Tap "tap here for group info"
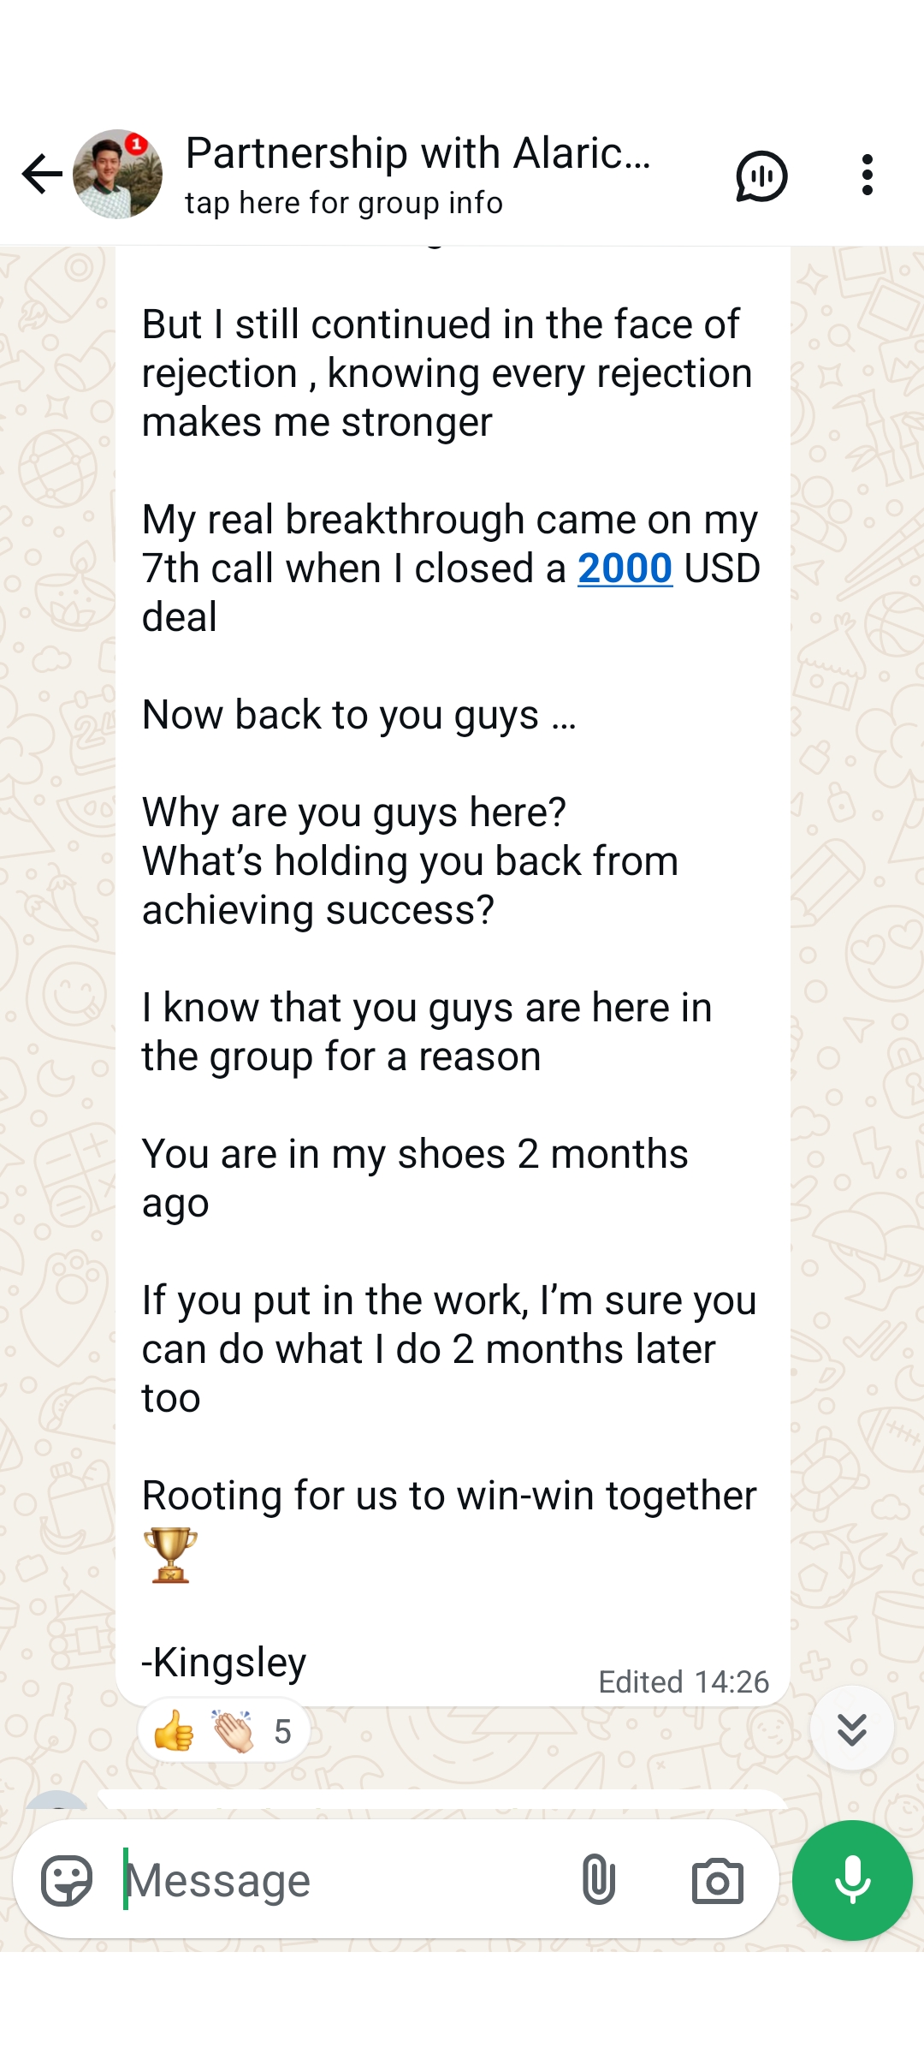Image resolution: width=924 pixels, height=2065 pixels. (x=344, y=204)
